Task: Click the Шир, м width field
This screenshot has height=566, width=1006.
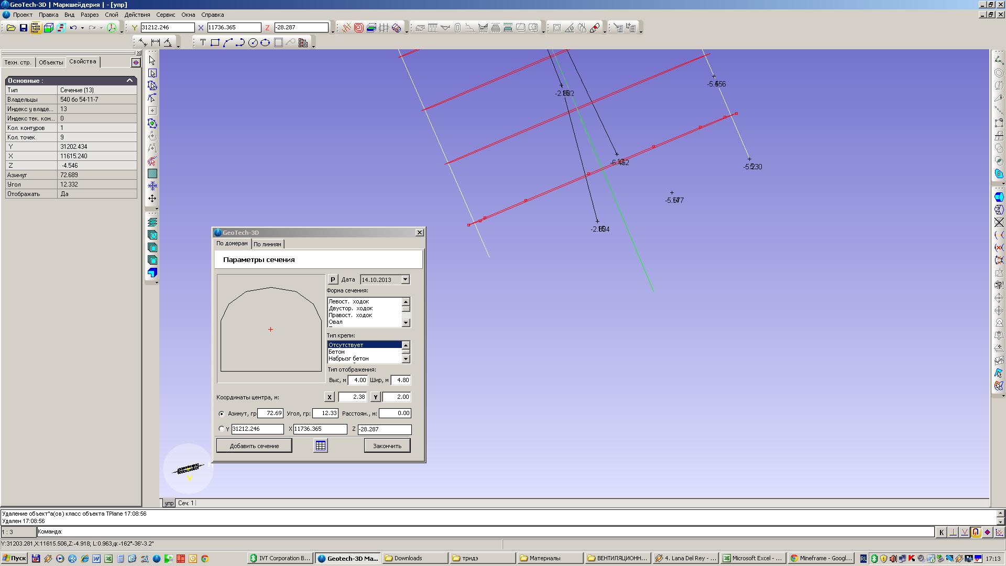Action: pos(401,380)
